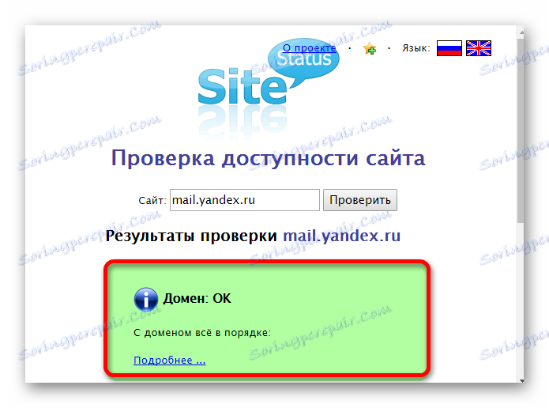The height and width of the screenshot is (408, 549).
Task: Open the 'Подробнее ...' link
Action: tap(170, 360)
